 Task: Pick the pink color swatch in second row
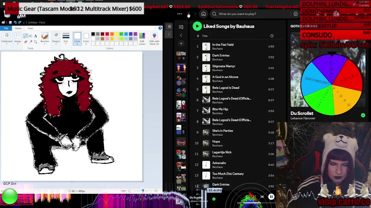click(x=107, y=39)
